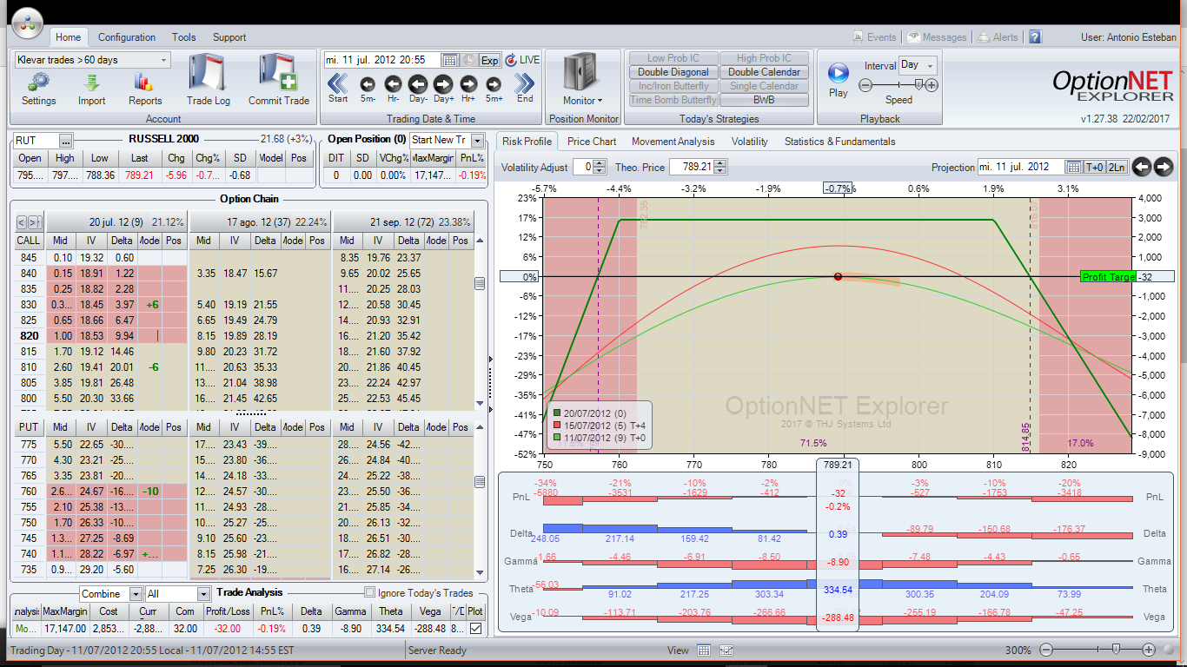Select the Double Diagonal strategy button
Viewport: 1187px width, 667px height.
point(673,72)
